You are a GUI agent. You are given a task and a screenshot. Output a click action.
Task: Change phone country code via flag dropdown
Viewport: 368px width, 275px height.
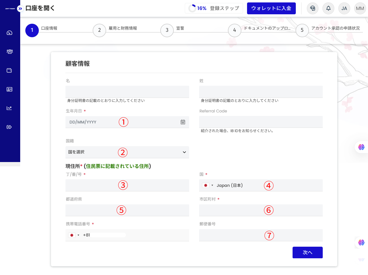[73, 235]
